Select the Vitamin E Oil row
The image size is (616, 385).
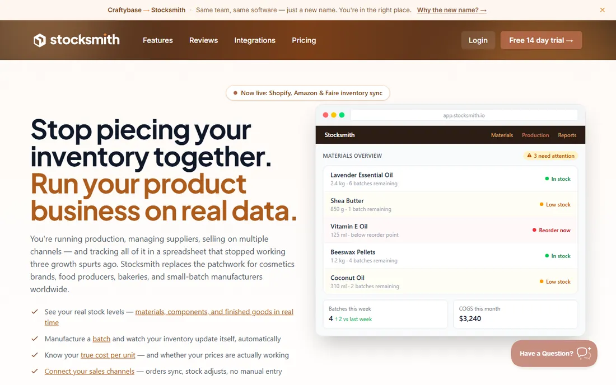tap(450, 230)
